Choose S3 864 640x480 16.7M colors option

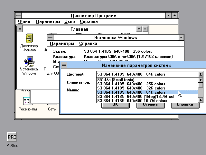point(147,101)
